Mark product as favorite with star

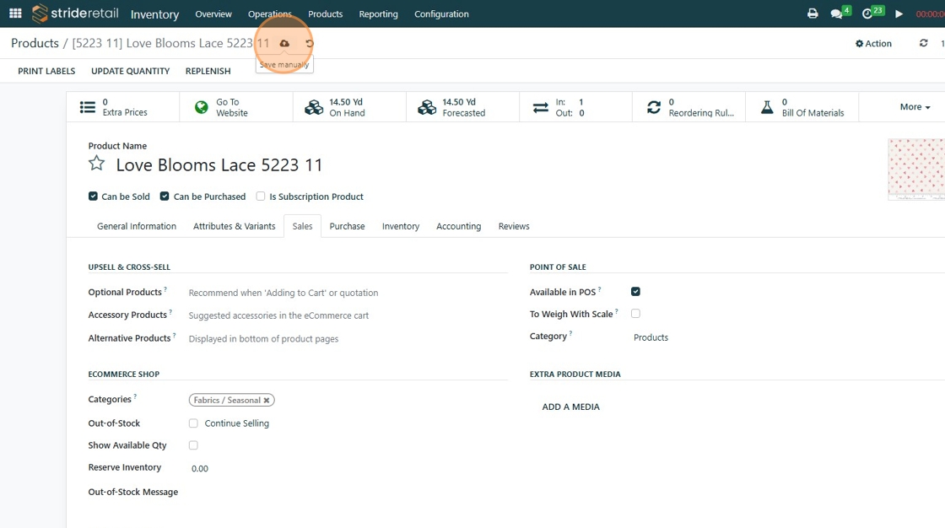point(96,164)
